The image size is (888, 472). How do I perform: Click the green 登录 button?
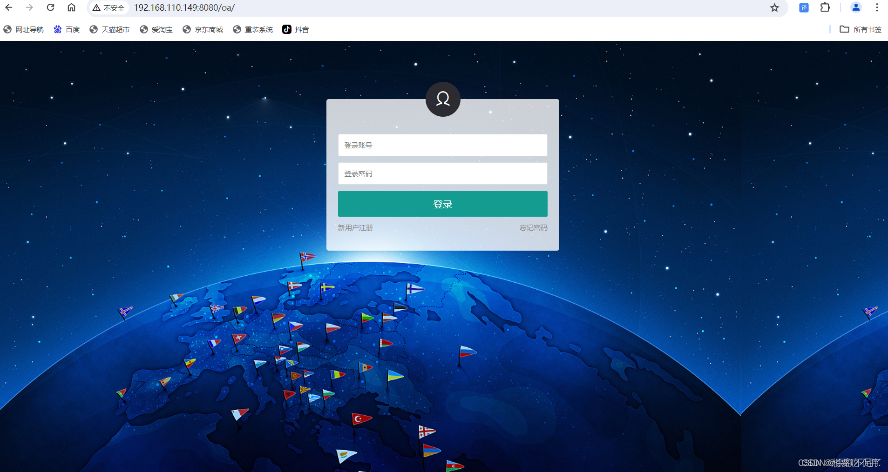click(x=443, y=204)
